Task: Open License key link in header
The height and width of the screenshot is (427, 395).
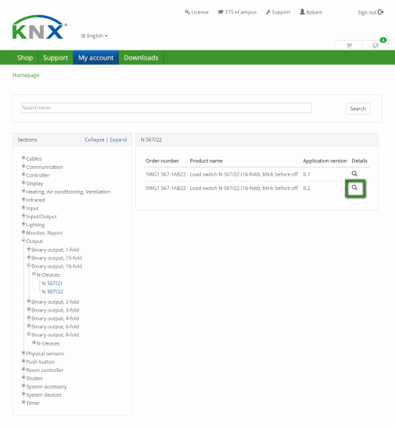Action: click(x=196, y=12)
